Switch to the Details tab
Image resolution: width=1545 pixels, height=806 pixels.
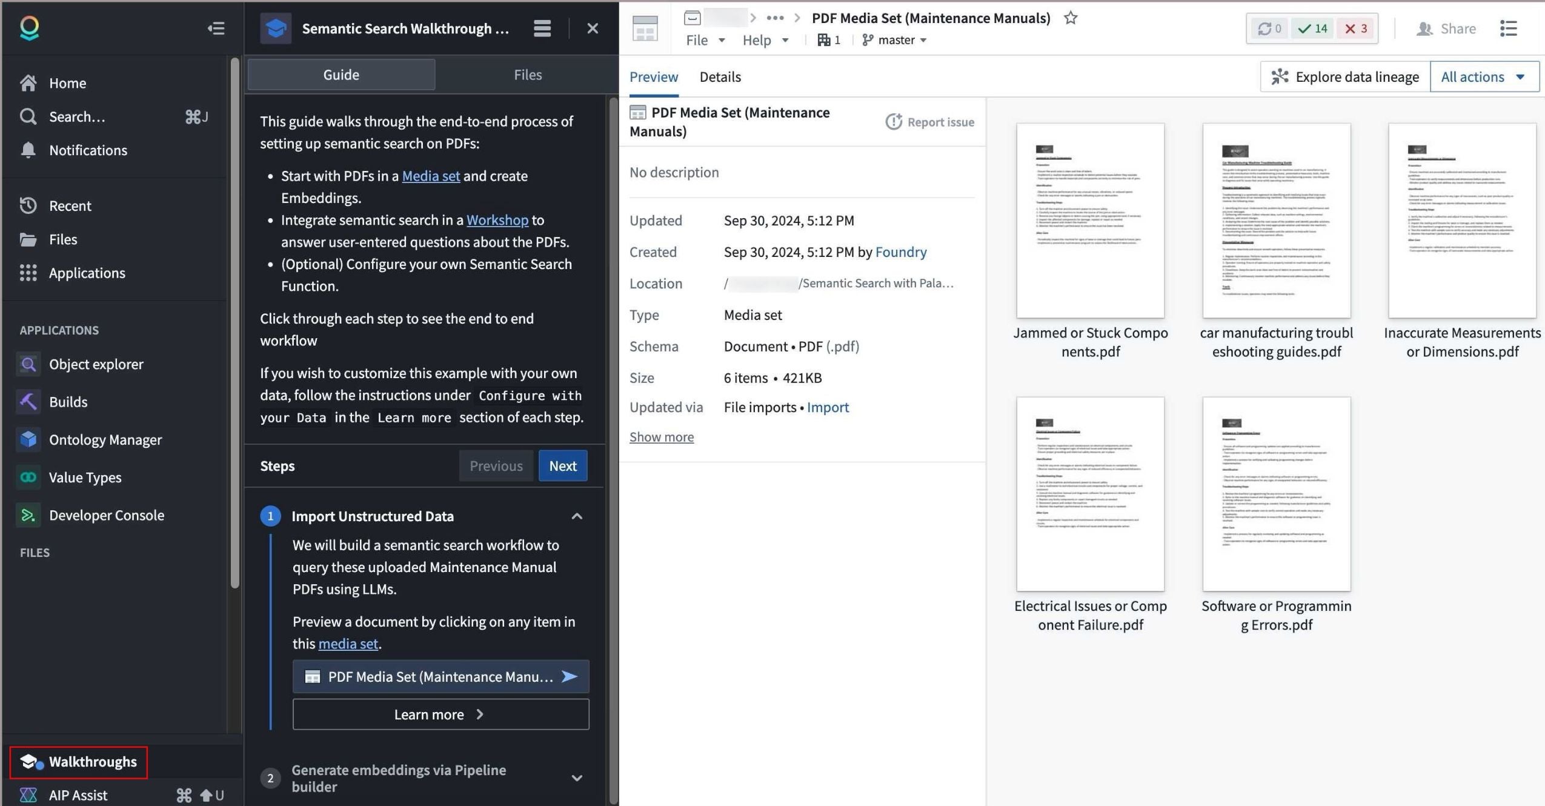(720, 77)
